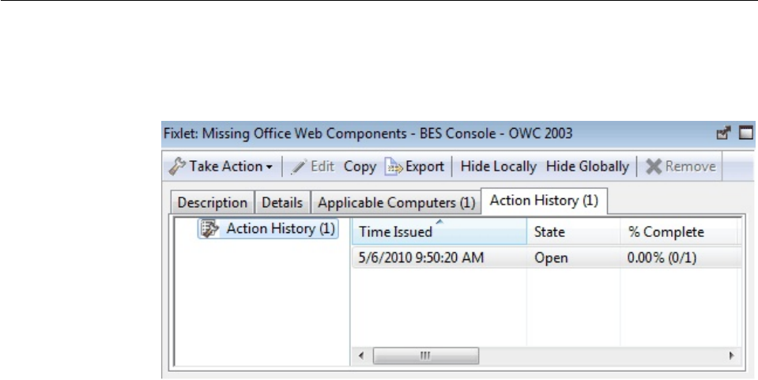
Task: Click the Copy button
Action: click(x=360, y=167)
